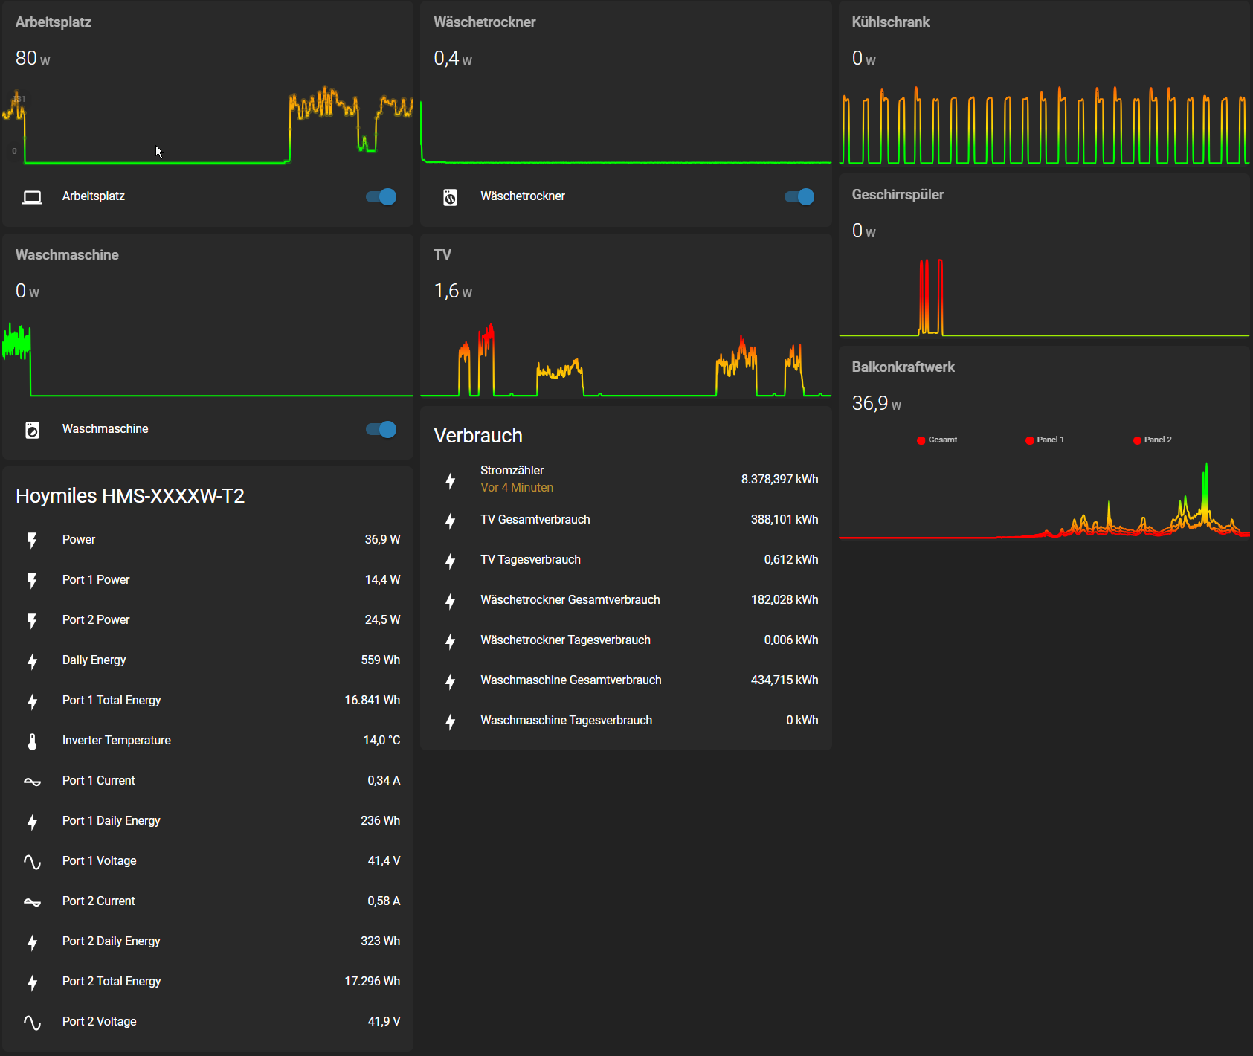Click the Vor 4 Minuten timestamp
The height and width of the screenshot is (1056, 1253).
tap(517, 488)
